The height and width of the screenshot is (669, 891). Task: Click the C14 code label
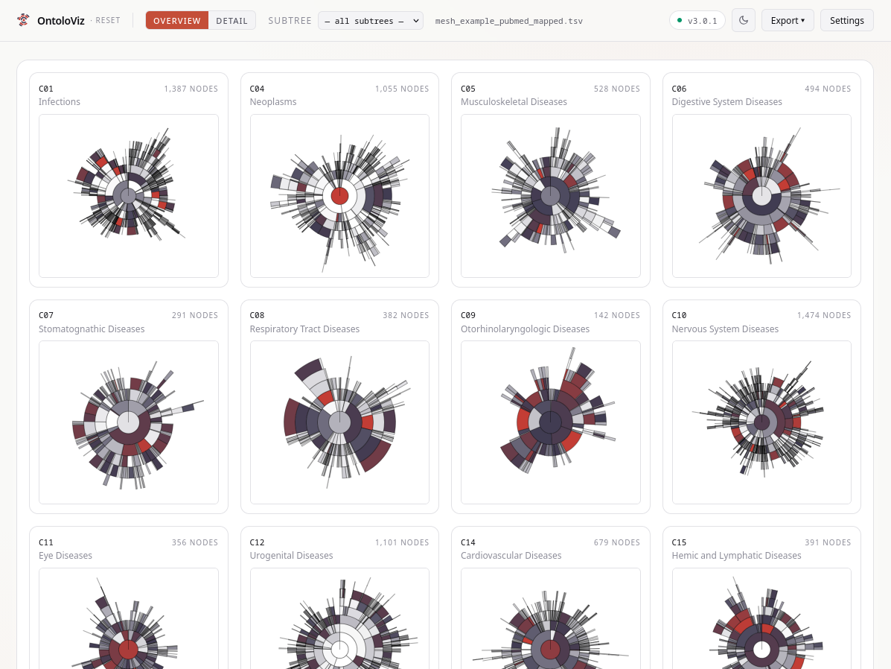point(467,542)
